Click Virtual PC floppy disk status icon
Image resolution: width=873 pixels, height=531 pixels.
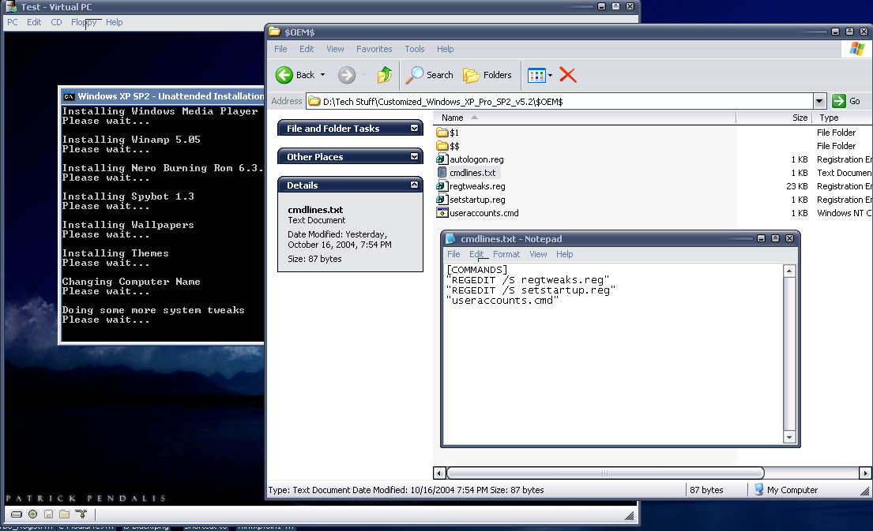click(48, 514)
